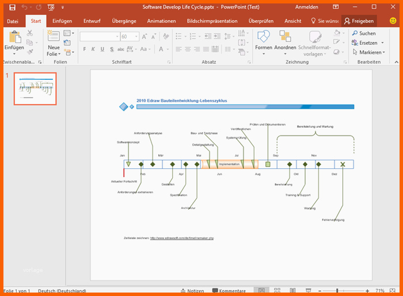
Task: Insert a new slide via Neue Folie icon
Action: click(54, 36)
